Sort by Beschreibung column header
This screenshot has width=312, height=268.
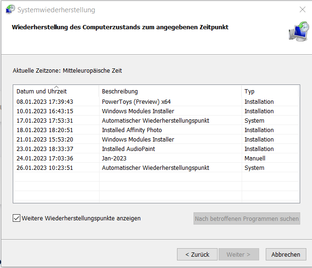170,92
